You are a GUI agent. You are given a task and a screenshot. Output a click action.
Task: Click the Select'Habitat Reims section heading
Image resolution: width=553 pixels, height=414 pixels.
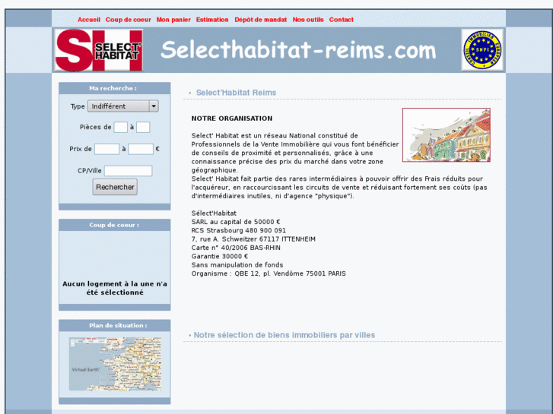tap(236, 93)
